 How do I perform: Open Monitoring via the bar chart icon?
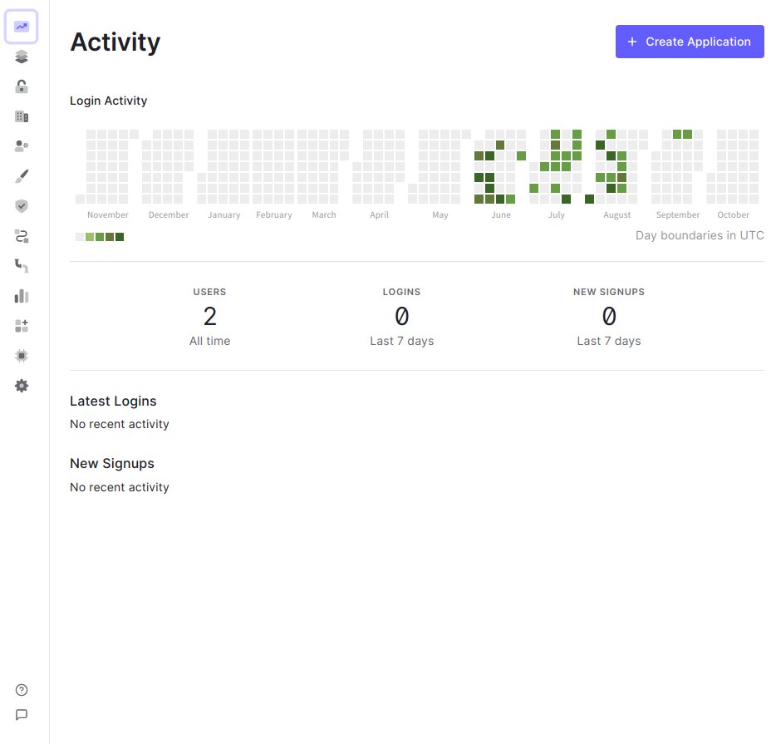click(22, 296)
